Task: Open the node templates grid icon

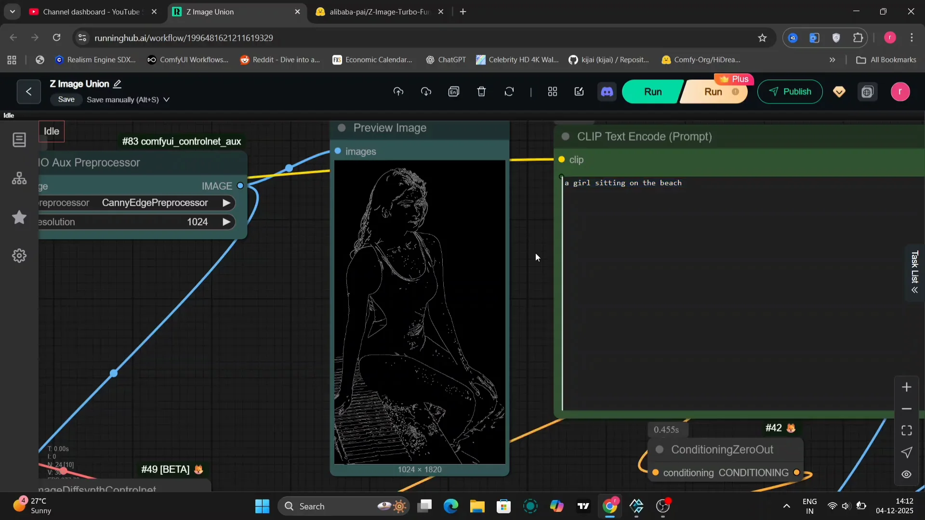Action: point(553,91)
